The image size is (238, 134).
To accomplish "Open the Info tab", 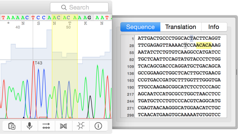I will point(214,27).
